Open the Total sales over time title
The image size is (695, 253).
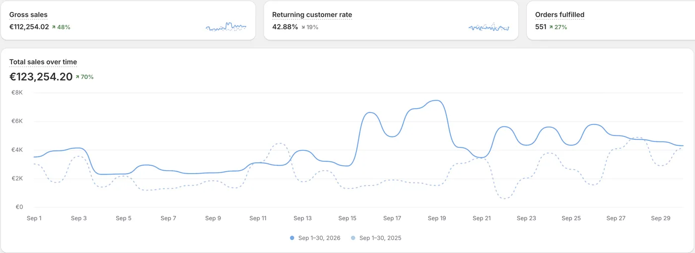(43, 62)
